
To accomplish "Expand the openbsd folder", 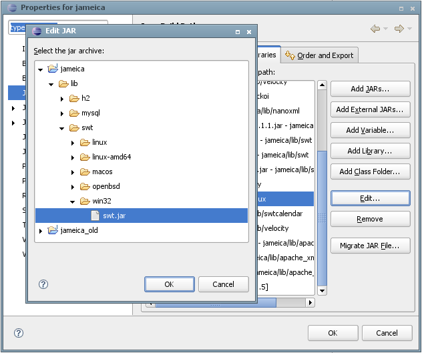I will (x=73, y=187).
